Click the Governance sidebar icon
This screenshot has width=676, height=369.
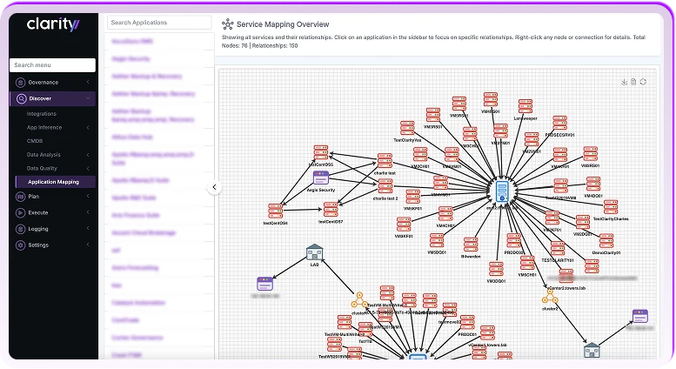click(x=20, y=83)
